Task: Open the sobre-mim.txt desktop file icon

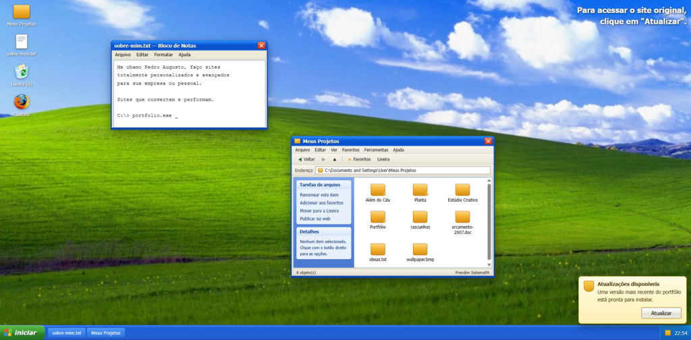Action: 22,45
